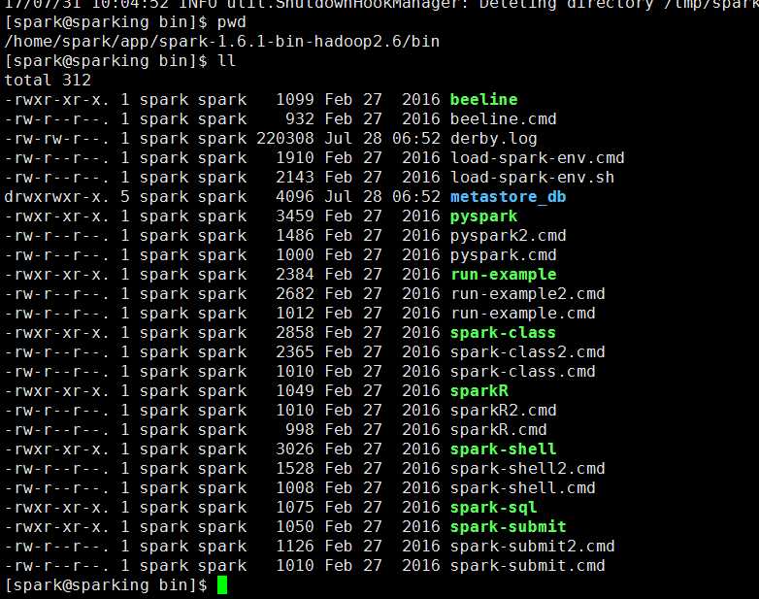Click the green pyspark executable name
Screen dimensions: 759x599
coord(483,216)
